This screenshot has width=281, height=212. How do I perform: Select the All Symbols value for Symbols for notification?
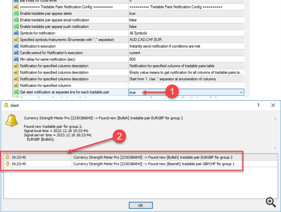pos(138,33)
